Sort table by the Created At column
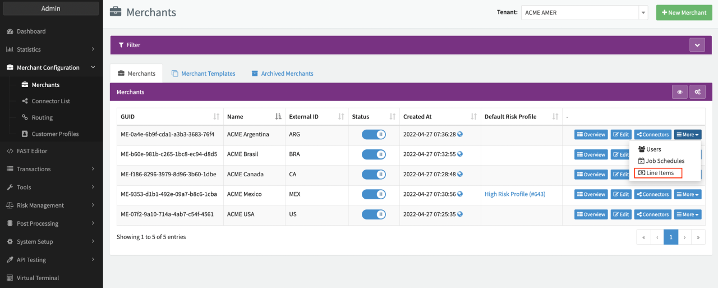 point(440,117)
